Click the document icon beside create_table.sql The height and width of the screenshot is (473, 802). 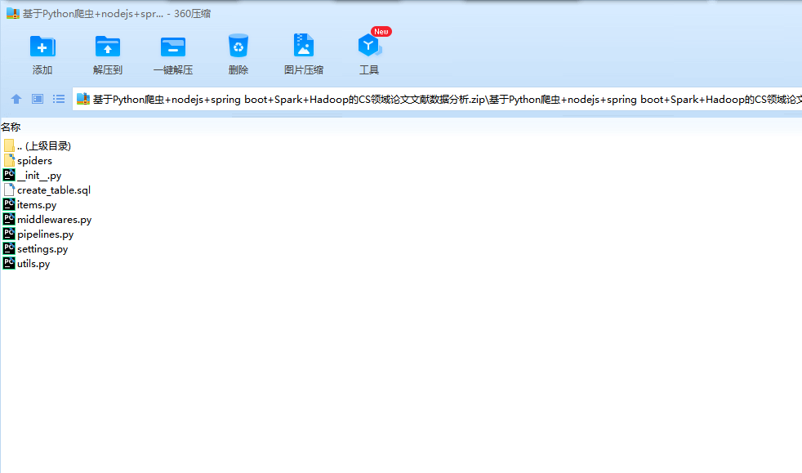[9, 190]
